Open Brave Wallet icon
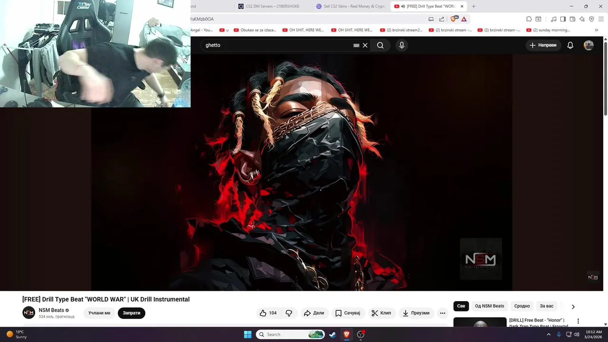The image size is (608, 342). (572, 19)
